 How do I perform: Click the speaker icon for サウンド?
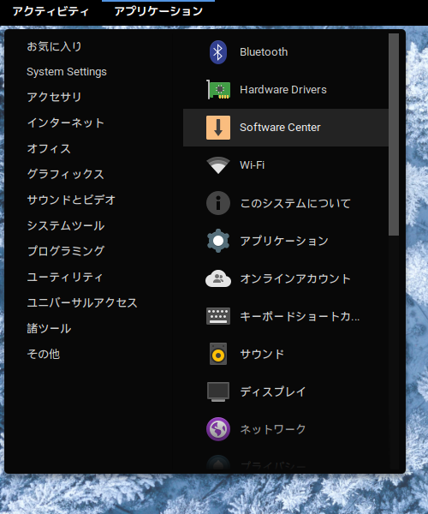[x=218, y=354]
